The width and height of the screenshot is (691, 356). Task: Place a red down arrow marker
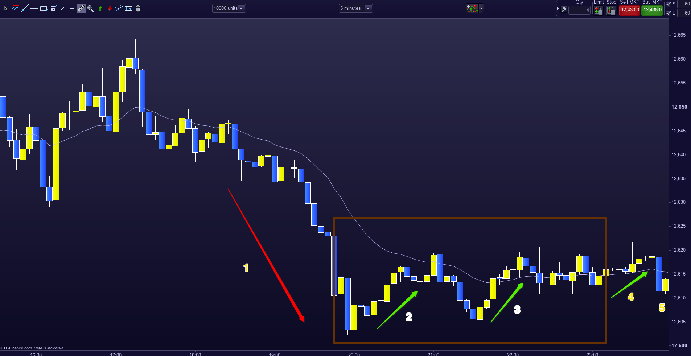(110, 8)
